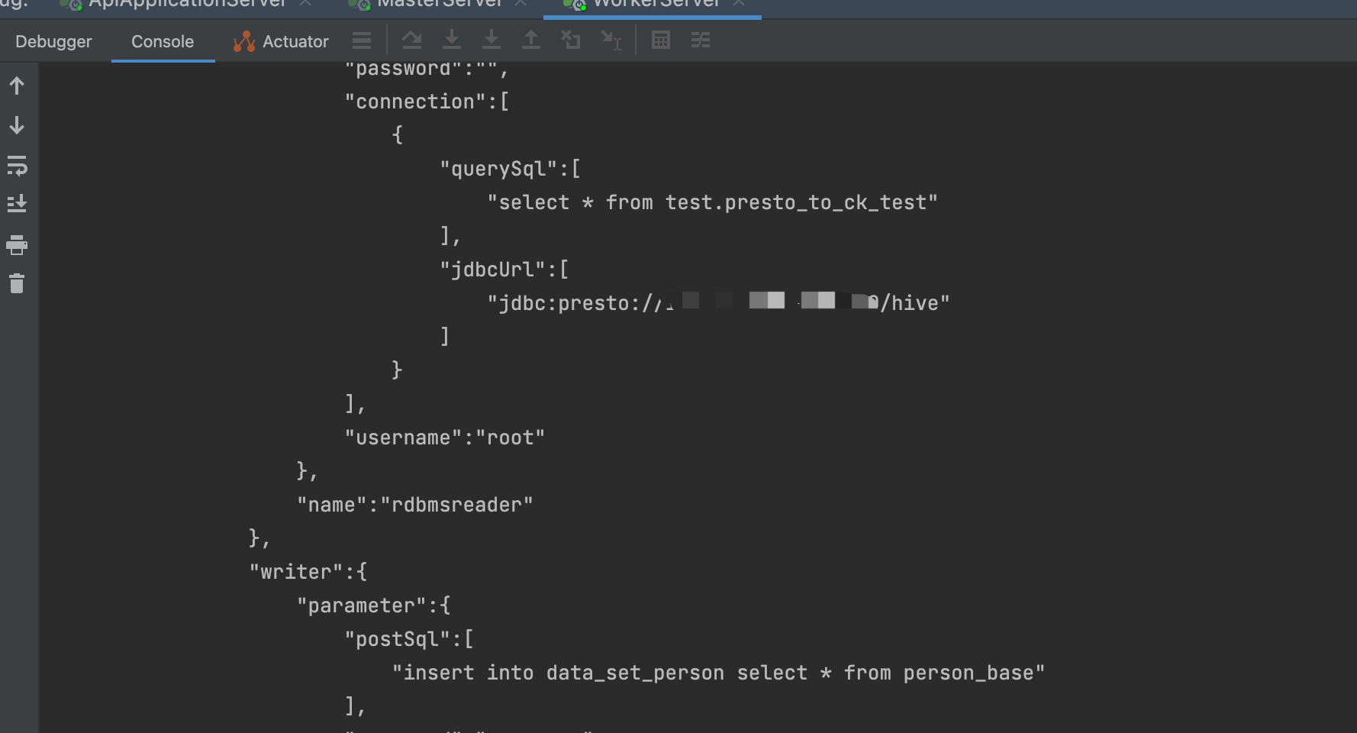Viewport: 1357px width, 733px height.
Task: Open the console options hamburger menu
Action: [362, 40]
